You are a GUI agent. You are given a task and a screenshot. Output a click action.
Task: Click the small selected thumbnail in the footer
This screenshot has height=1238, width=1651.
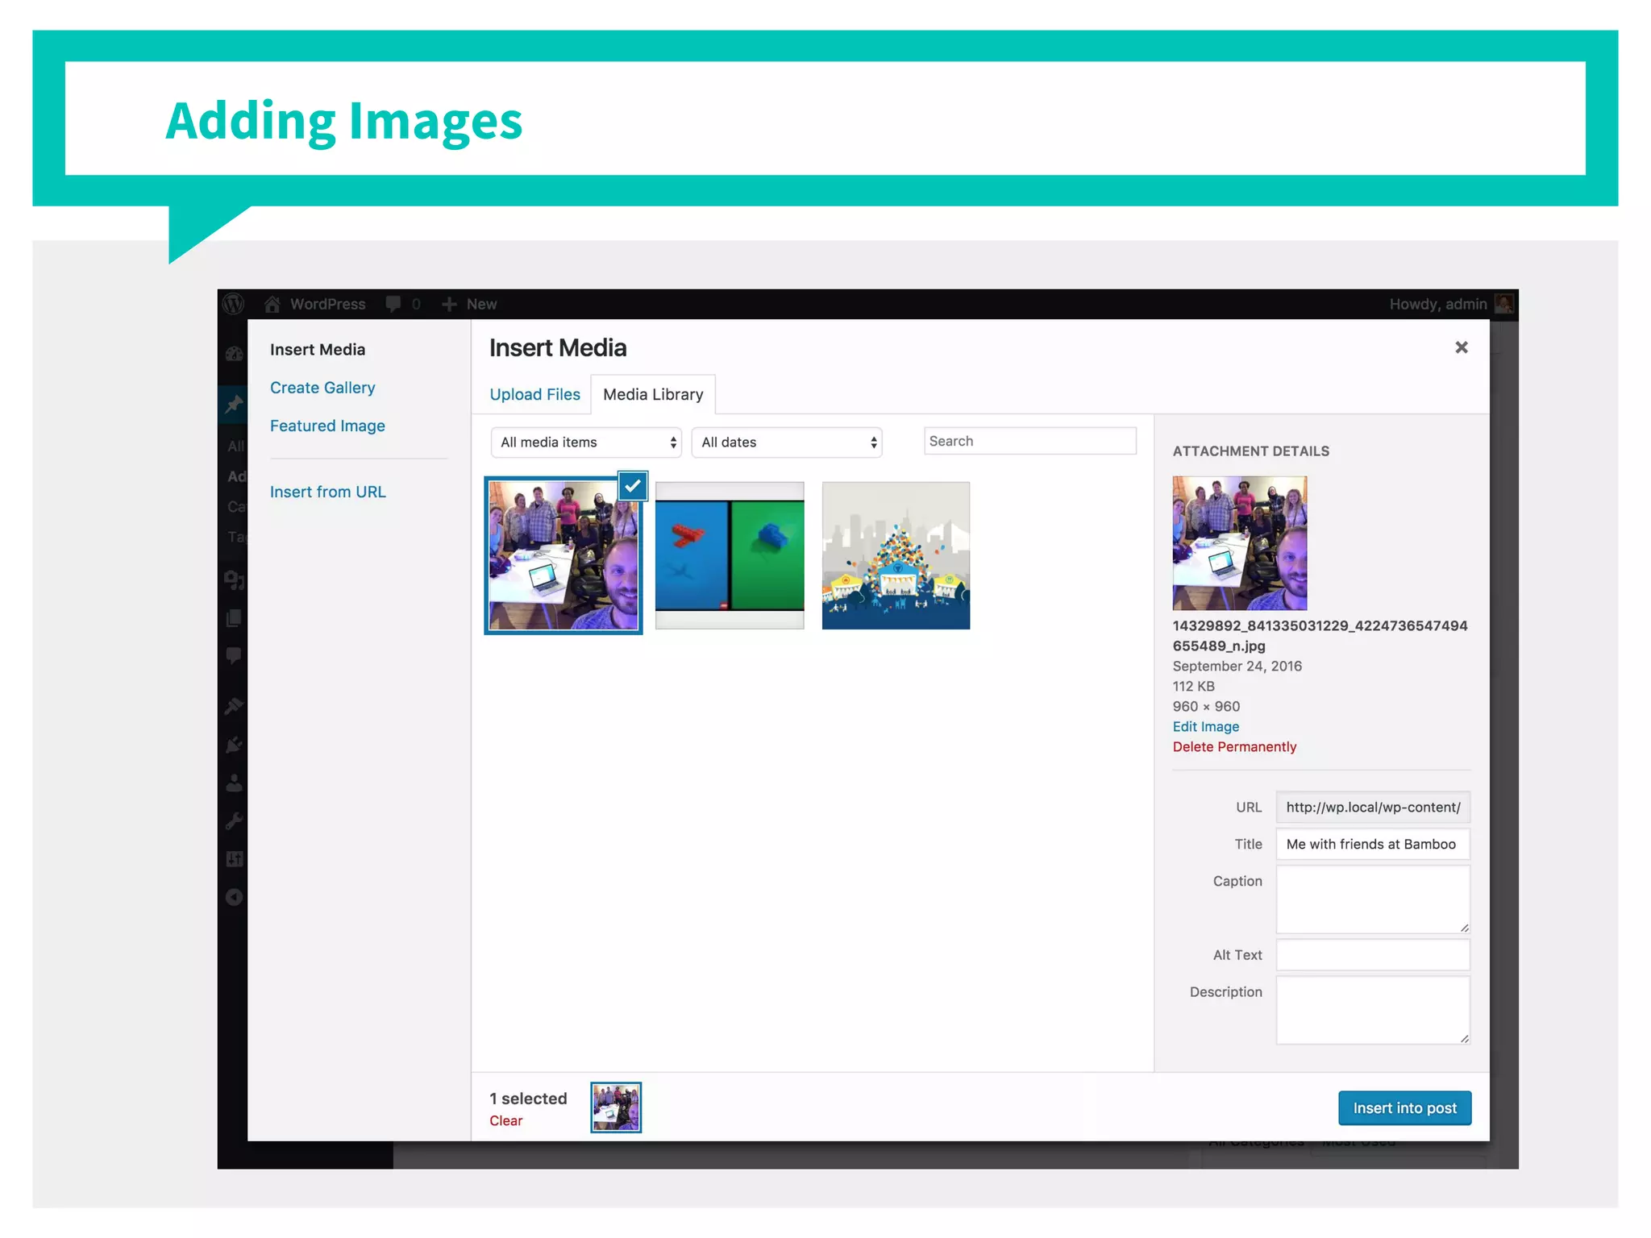616,1107
